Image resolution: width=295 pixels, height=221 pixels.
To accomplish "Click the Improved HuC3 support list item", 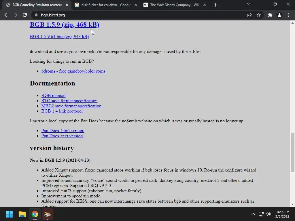I will (91, 191).
